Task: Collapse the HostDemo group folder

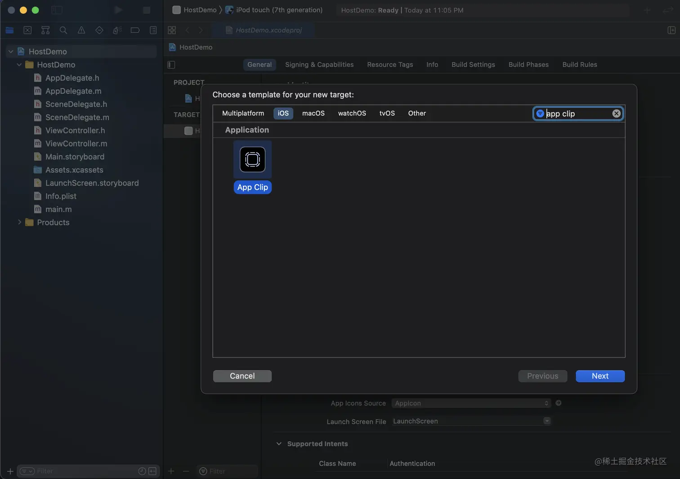Action: pyautogui.click(x=19, y=65)
